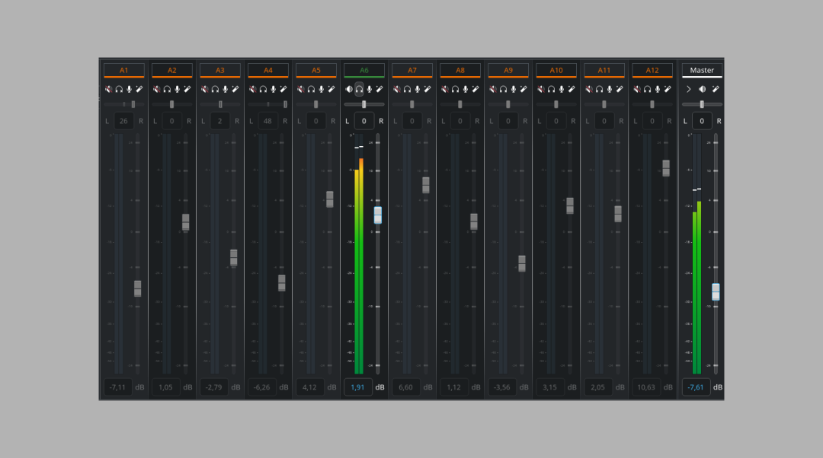Select the A6 track header tab
This screenshot has width=823, height=458.
coord(363,70)
